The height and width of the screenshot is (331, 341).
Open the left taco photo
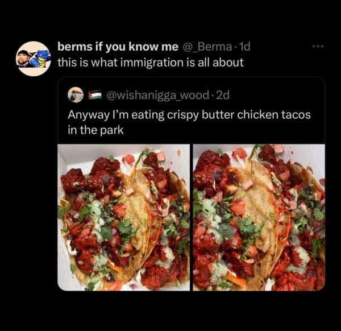pyautogui.click(x=124, y=217)
